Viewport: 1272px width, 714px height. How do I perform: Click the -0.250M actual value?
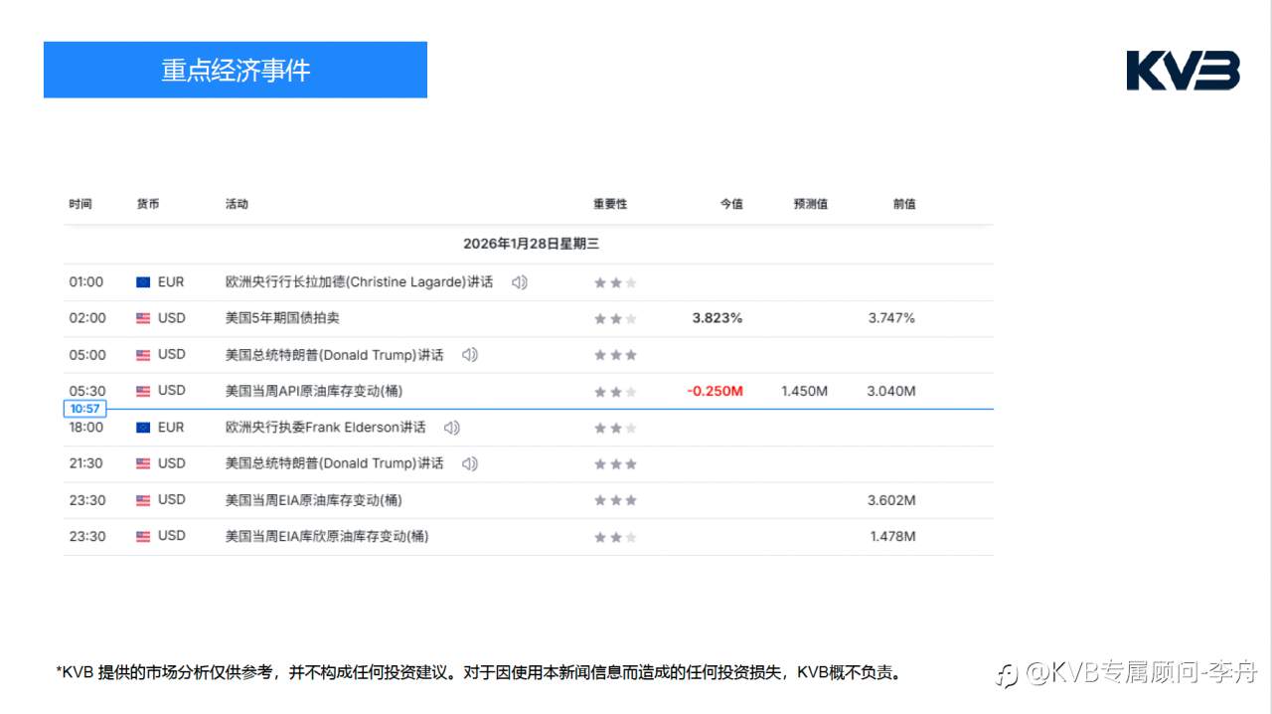coord(715,391)
